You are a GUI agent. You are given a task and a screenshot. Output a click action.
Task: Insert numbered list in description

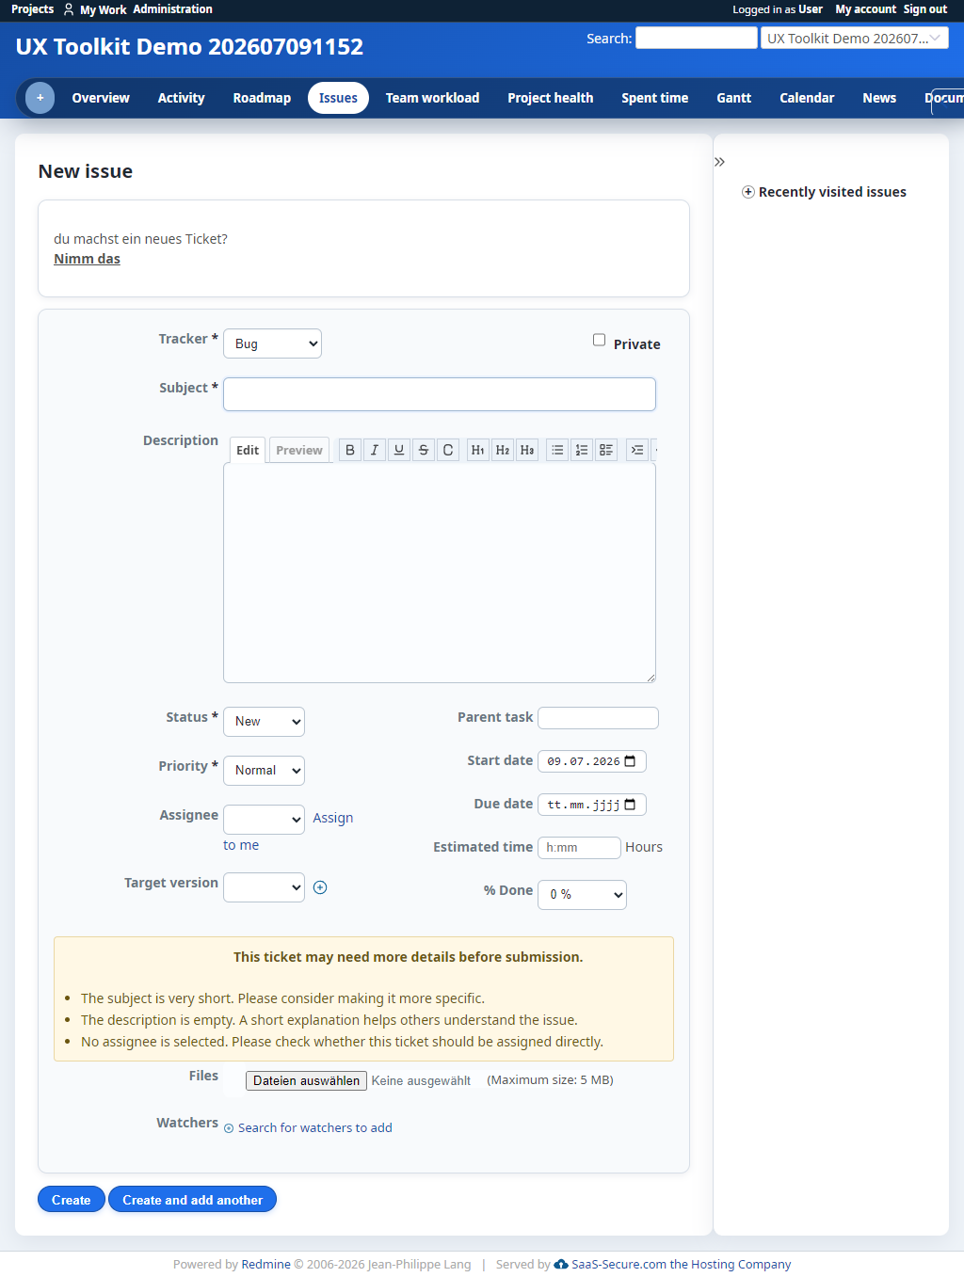pos(582,450)
